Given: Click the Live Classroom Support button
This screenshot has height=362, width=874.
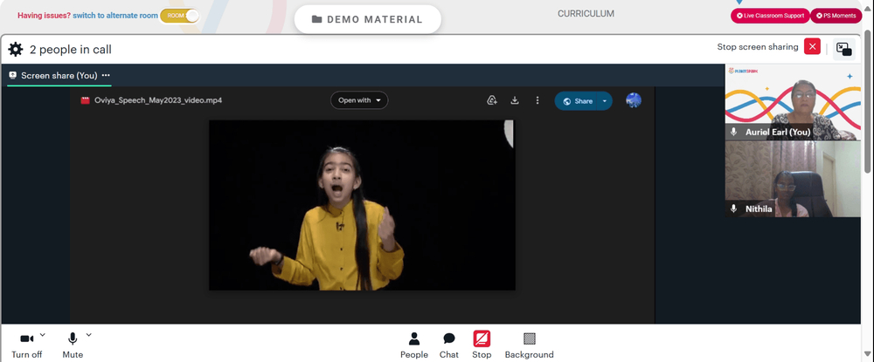Looking at the screenshot, I should tap(770, 16).
